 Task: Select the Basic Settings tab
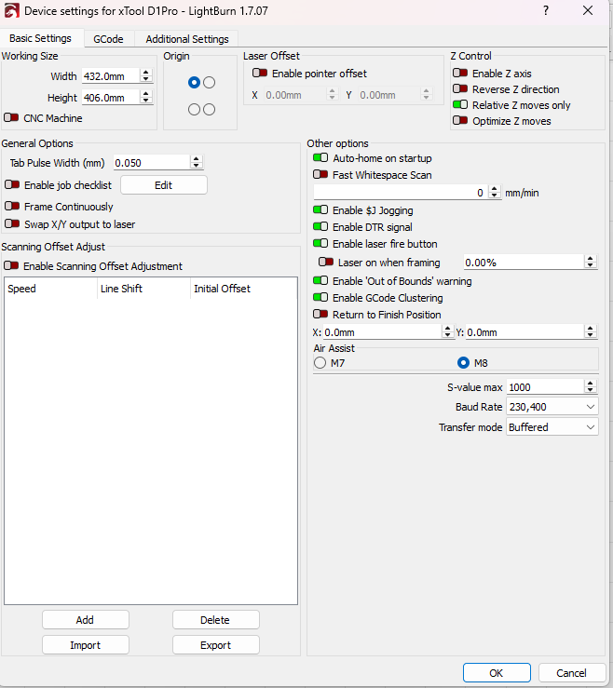(x=40, y=38)
